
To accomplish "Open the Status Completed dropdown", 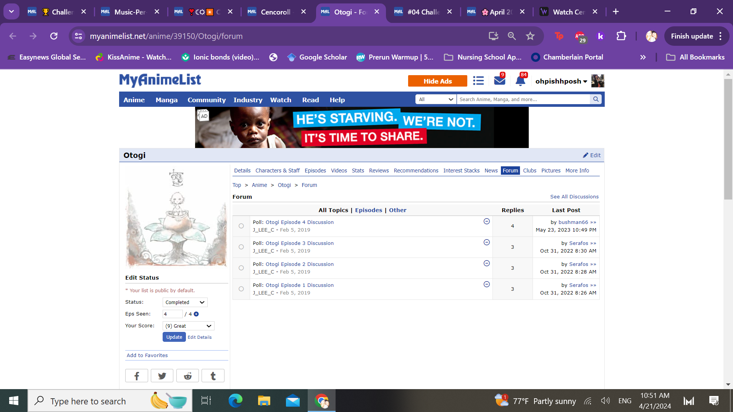I will click(x=185, y=302).
